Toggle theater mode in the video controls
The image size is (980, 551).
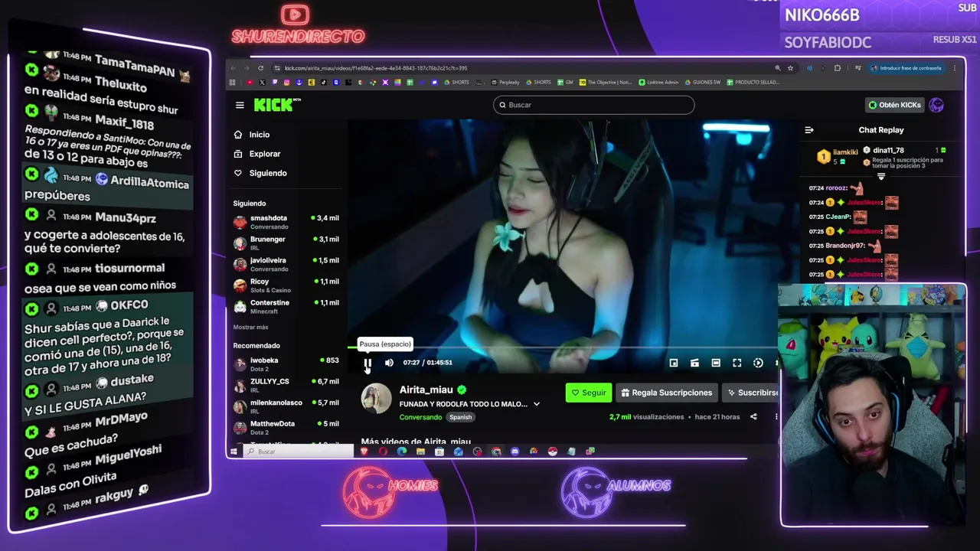(715, 363)
